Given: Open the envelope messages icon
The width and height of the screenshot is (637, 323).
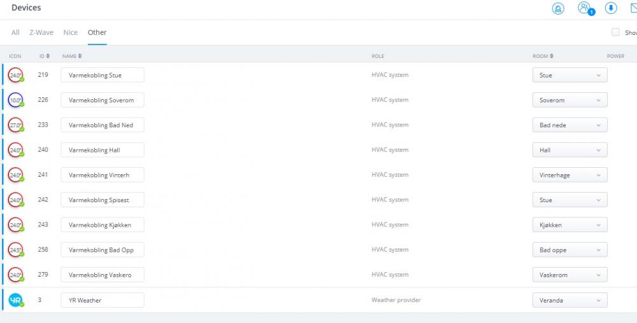Looking at the screenshot, I should (x=633, y=8).
